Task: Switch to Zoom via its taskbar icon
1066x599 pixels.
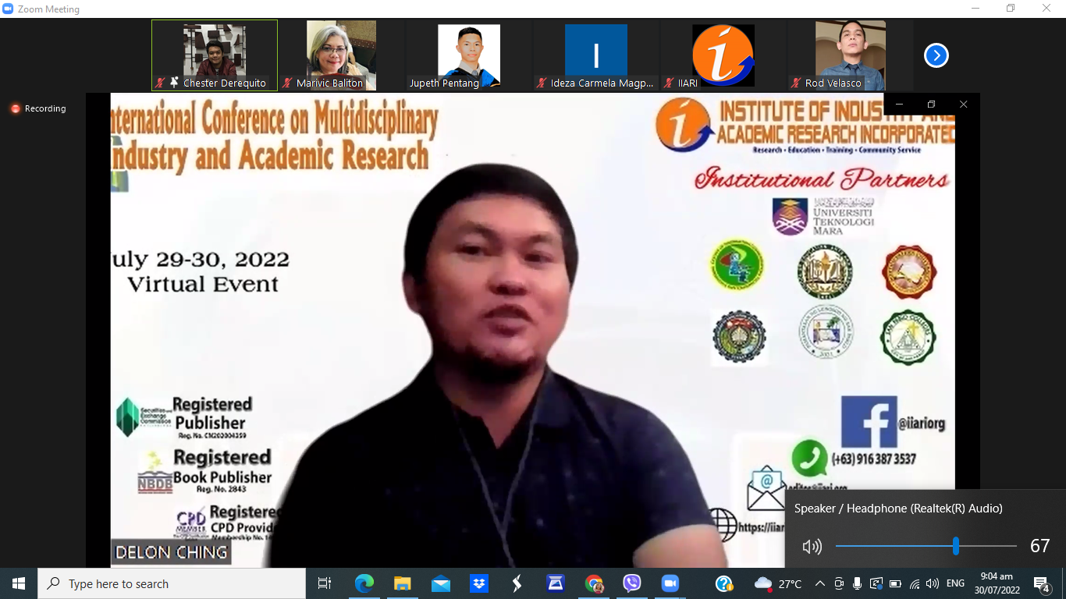Action: [670, 583]
